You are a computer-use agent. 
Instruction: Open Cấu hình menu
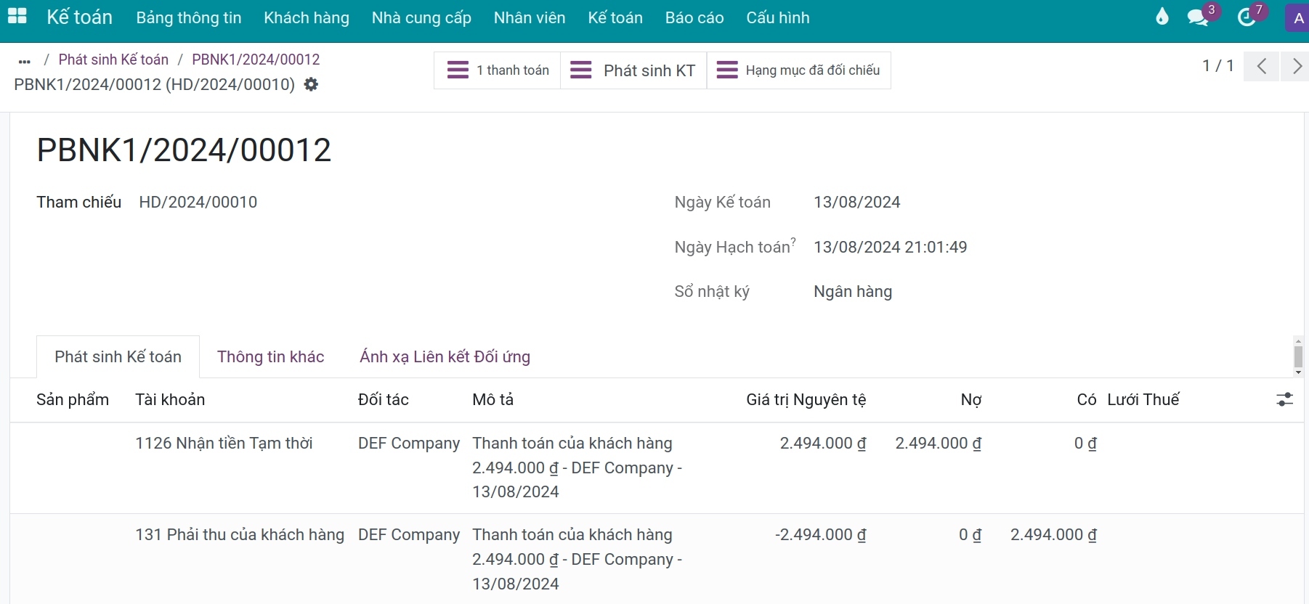click(778, 17)
